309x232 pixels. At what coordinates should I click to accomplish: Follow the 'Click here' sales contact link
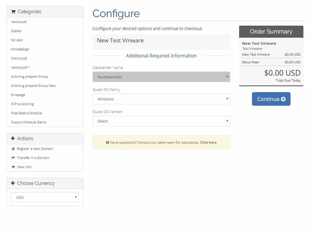coord(208,142)
